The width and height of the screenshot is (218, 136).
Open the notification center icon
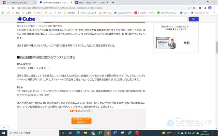coord(213,133)
